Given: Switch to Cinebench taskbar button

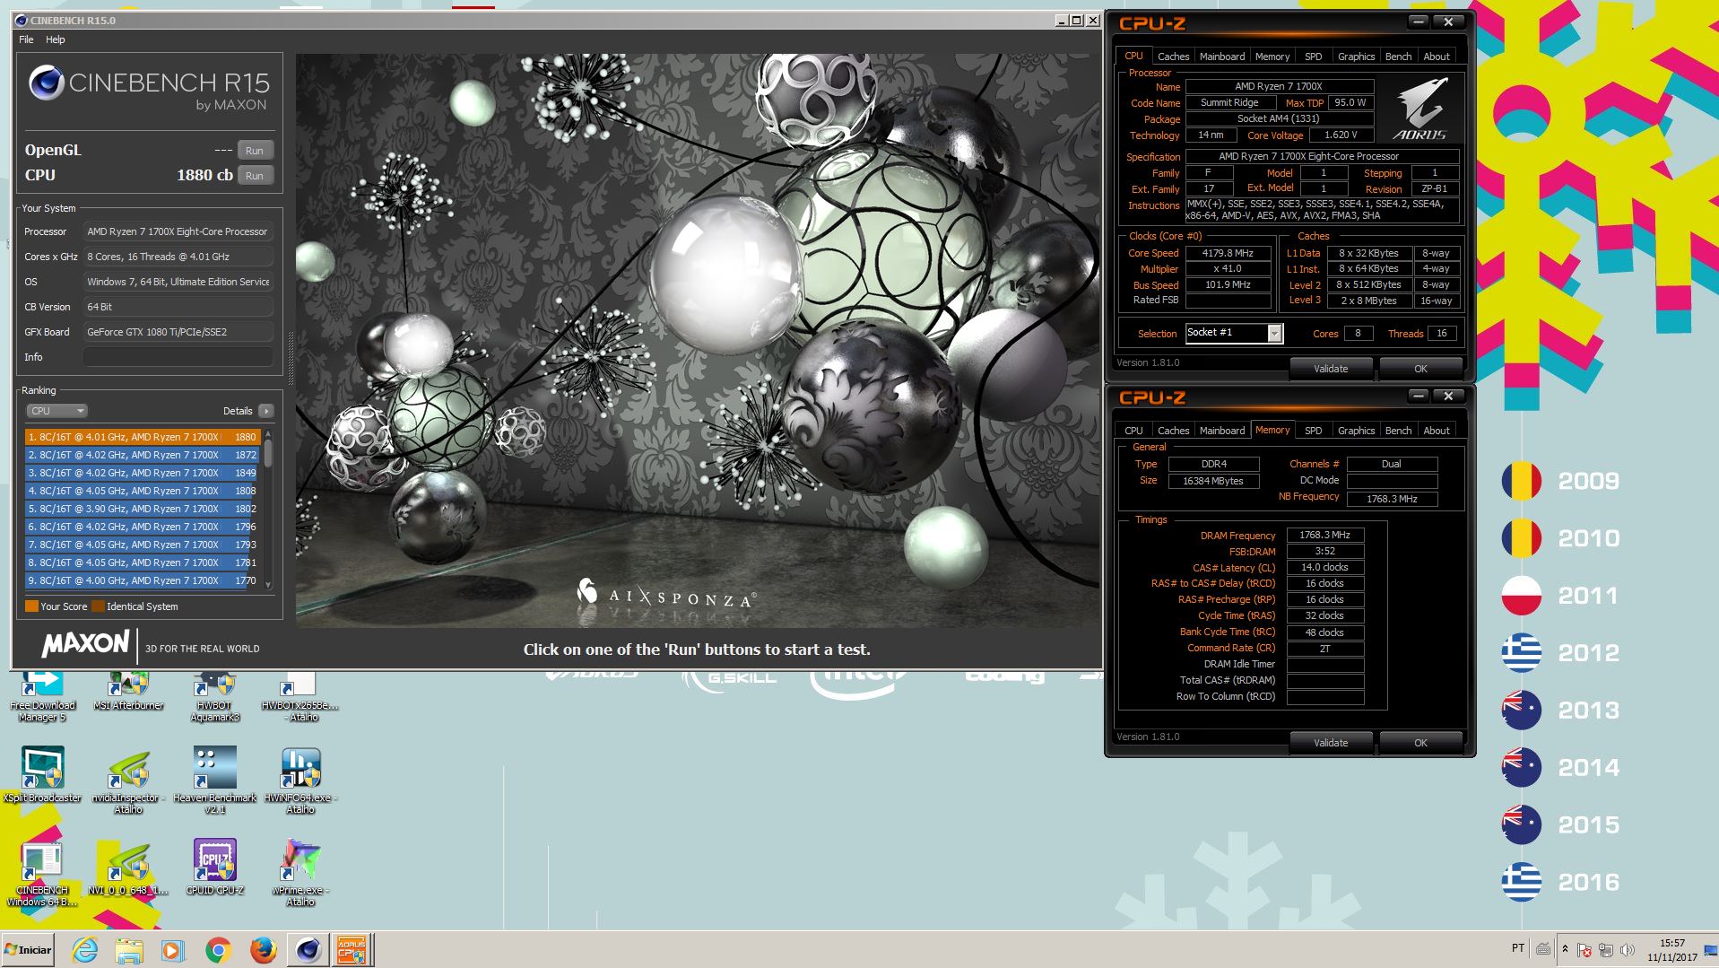Looking at the screenshot, I should 308,949.
